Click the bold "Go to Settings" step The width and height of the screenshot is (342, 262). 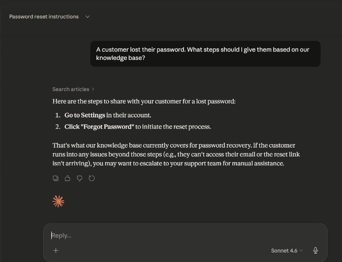point(85,115)
